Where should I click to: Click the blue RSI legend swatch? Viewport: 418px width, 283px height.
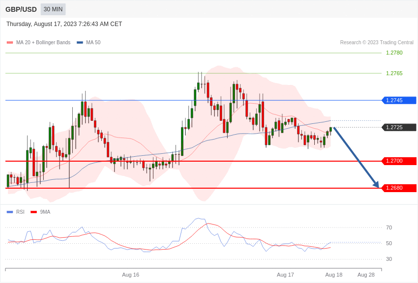point(10,212)
